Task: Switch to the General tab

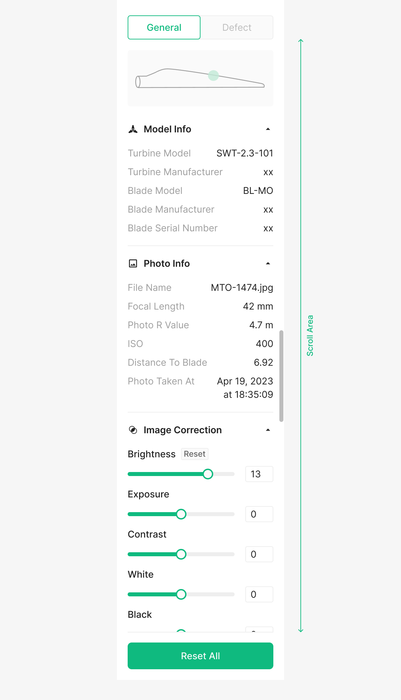Action: [x=164, y=27]
